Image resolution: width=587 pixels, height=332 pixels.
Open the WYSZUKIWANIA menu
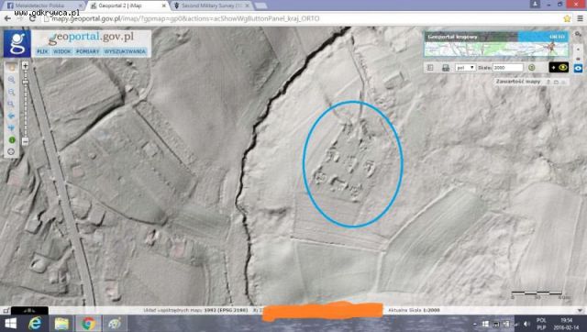(125, 51)
